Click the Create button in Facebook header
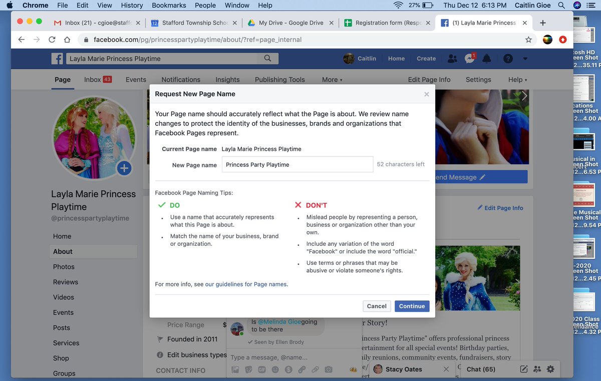601x381 pixels. (x=426, y=59)
